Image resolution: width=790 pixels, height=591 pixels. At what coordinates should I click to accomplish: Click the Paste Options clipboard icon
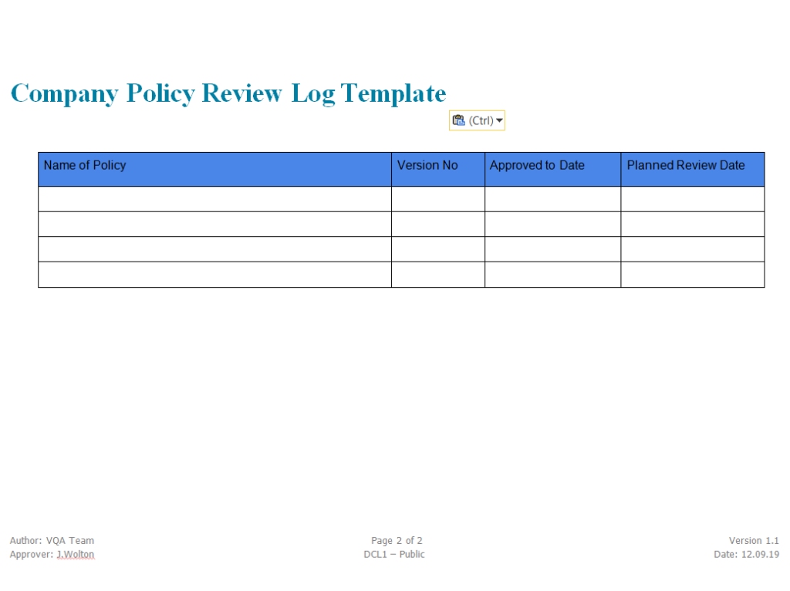click(x=459, y=120)
